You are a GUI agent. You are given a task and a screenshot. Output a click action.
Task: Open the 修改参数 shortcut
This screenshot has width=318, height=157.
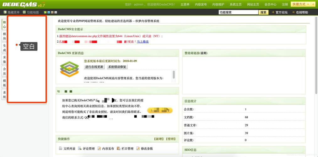pos(147,149)
